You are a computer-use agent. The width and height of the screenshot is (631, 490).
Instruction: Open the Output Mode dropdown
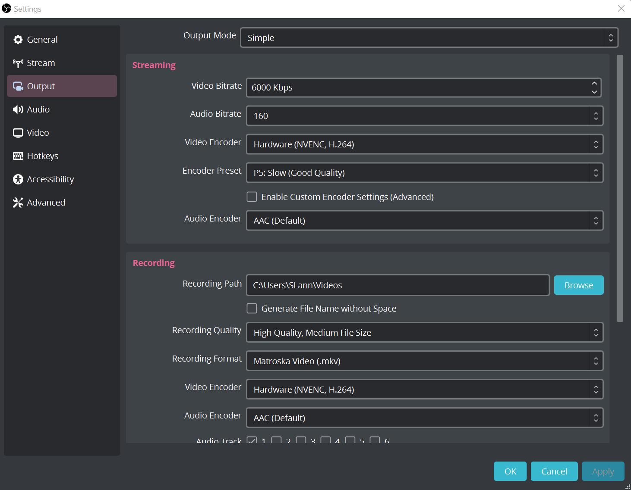coord(429,37)
